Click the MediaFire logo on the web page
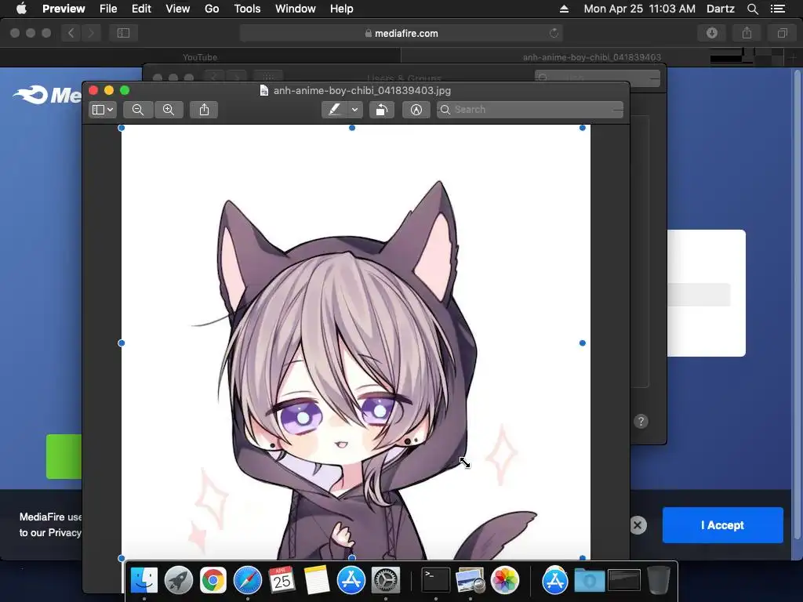The width and height of the screenshot is (803, 602). tap(47, 95)
